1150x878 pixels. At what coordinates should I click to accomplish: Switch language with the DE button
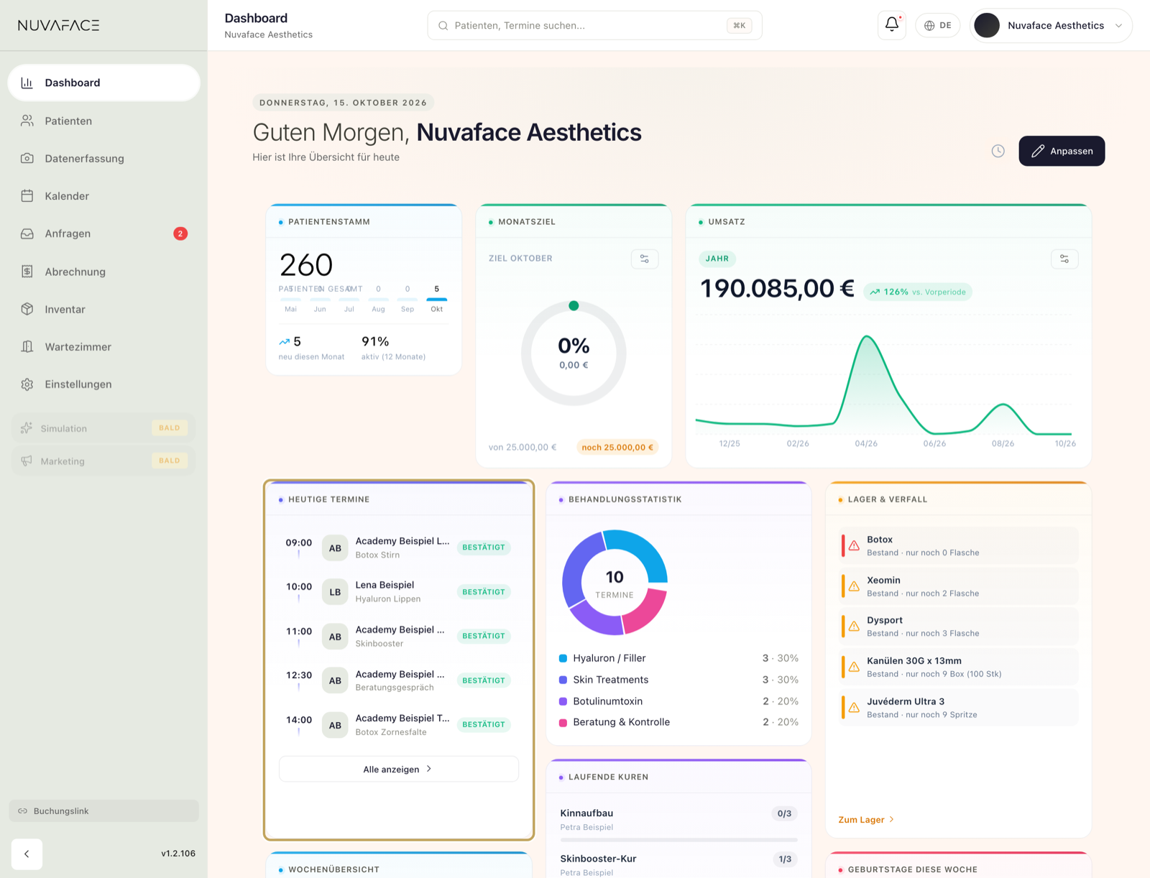pyautogui.click(x=937, y=25)
